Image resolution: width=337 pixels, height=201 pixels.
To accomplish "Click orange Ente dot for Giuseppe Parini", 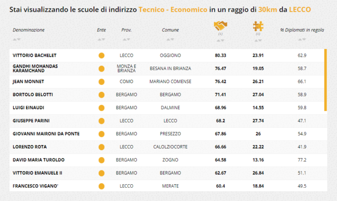I will [x=102, y=121].
